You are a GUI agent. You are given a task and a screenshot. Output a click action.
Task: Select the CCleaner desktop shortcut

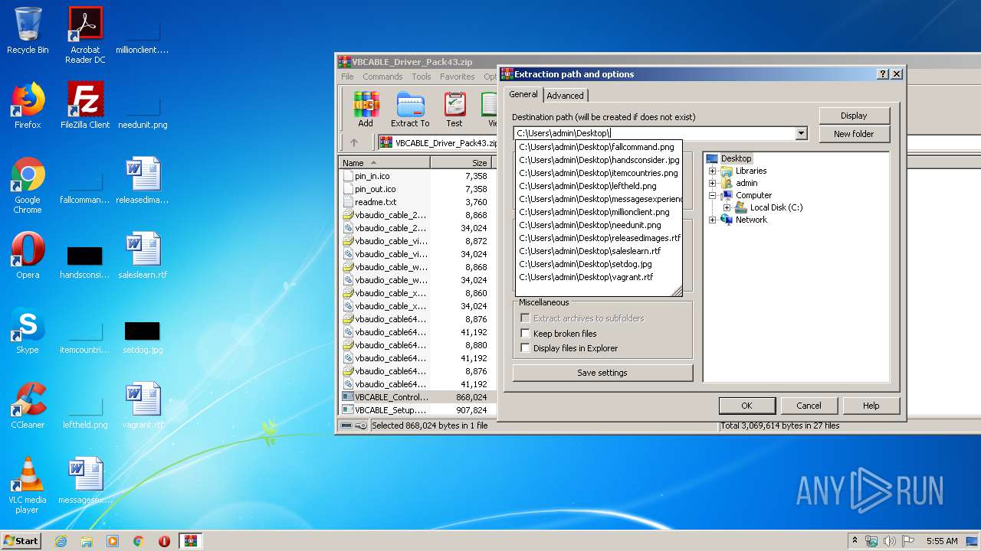pos(28,406)
